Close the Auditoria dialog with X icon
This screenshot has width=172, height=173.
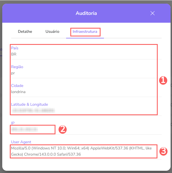[152, 13]
